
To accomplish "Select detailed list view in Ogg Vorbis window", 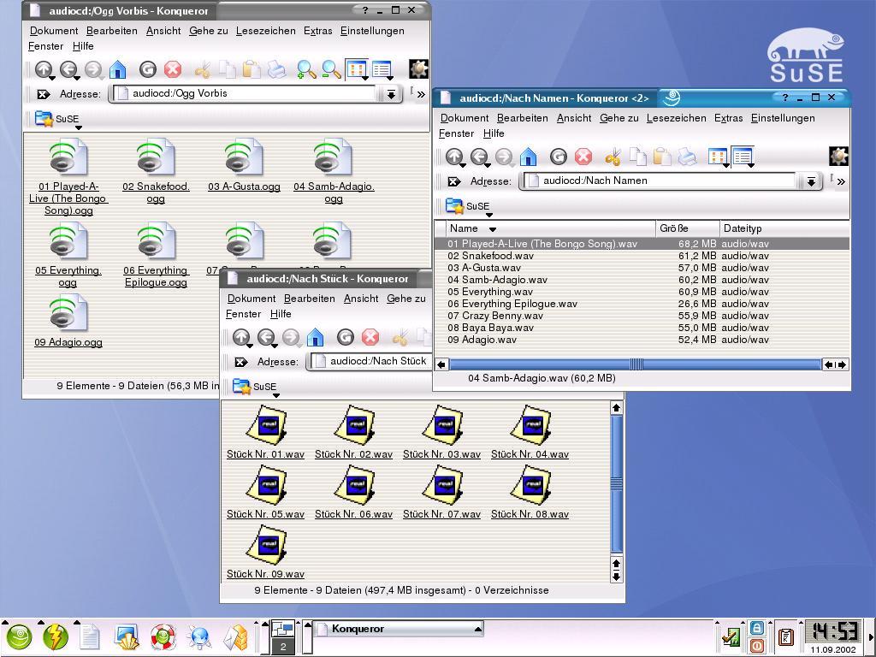I will coord(382,69).
